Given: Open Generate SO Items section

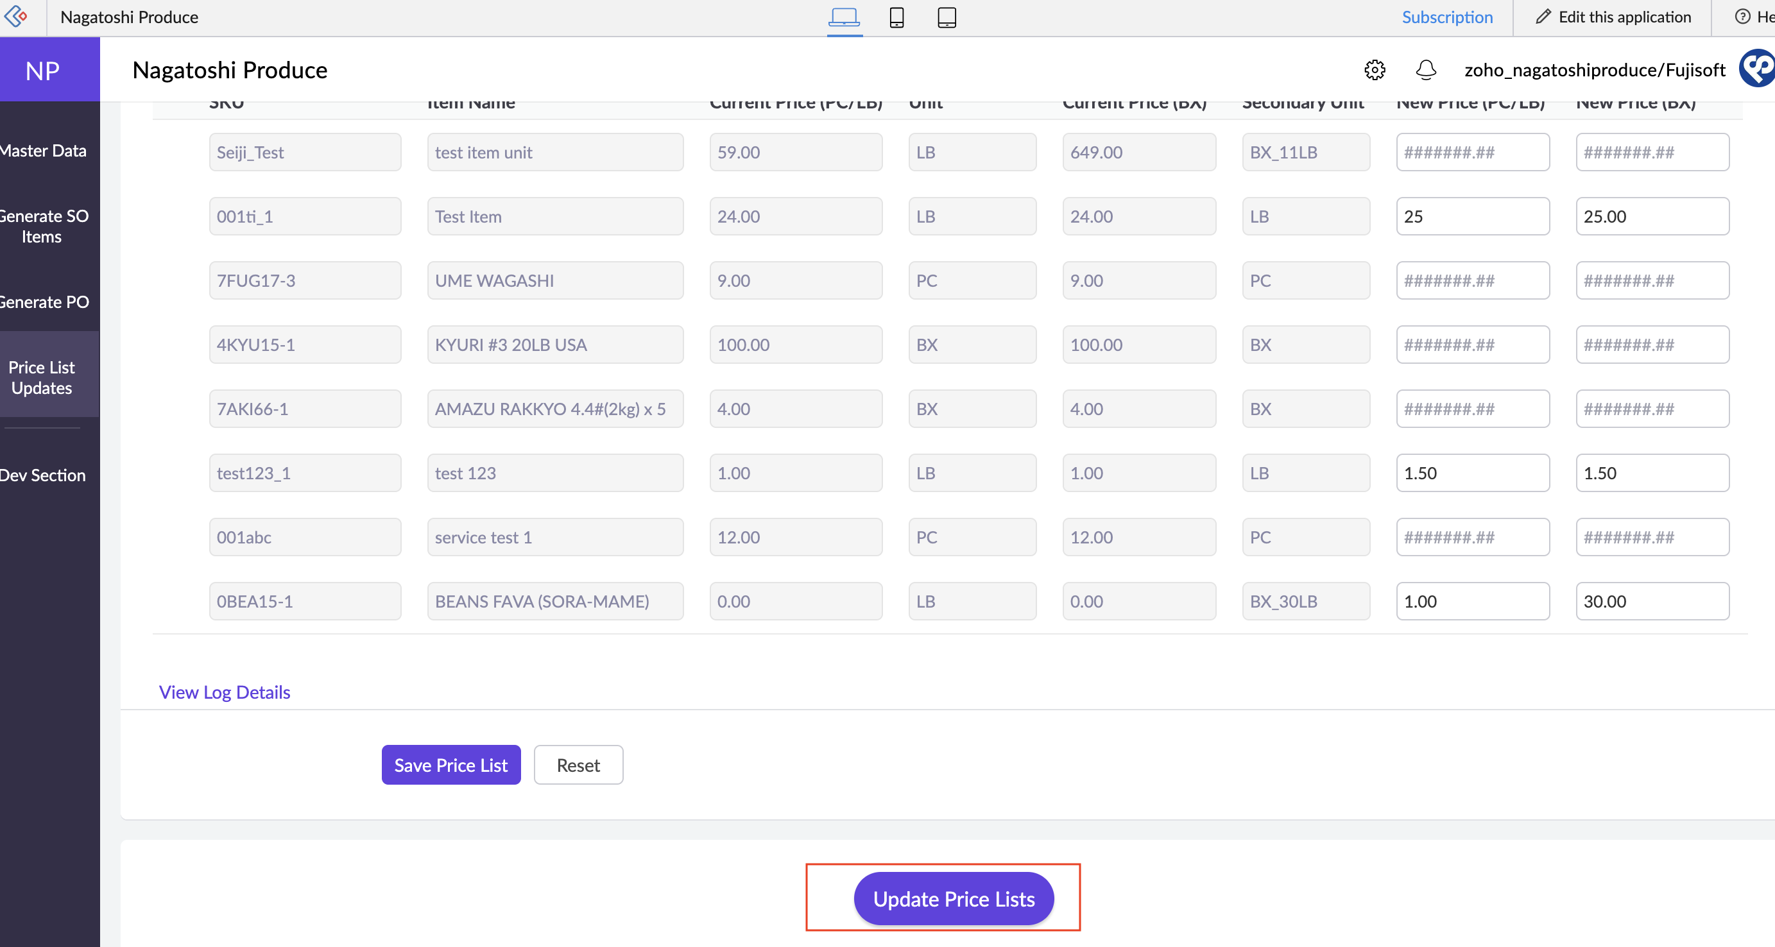Looking at the screenshot, I should [x=43, y=226].
